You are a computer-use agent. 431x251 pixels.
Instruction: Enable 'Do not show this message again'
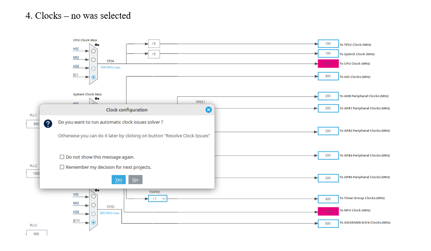coord(62,157)
